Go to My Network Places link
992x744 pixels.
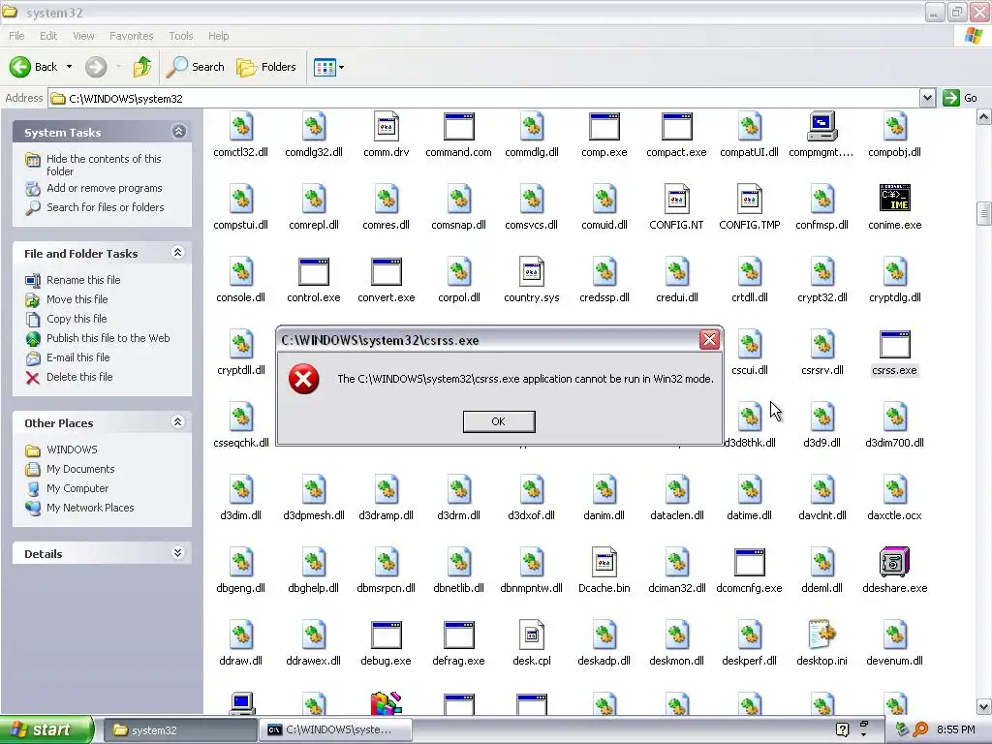90,508
